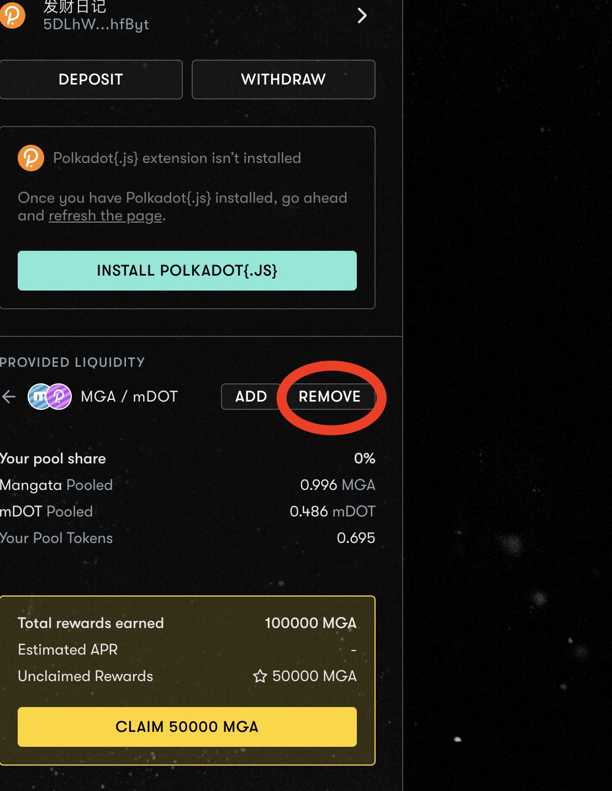Remove liquidity with the REMOVE button
612x791 pixels.
tap(330, 397)
